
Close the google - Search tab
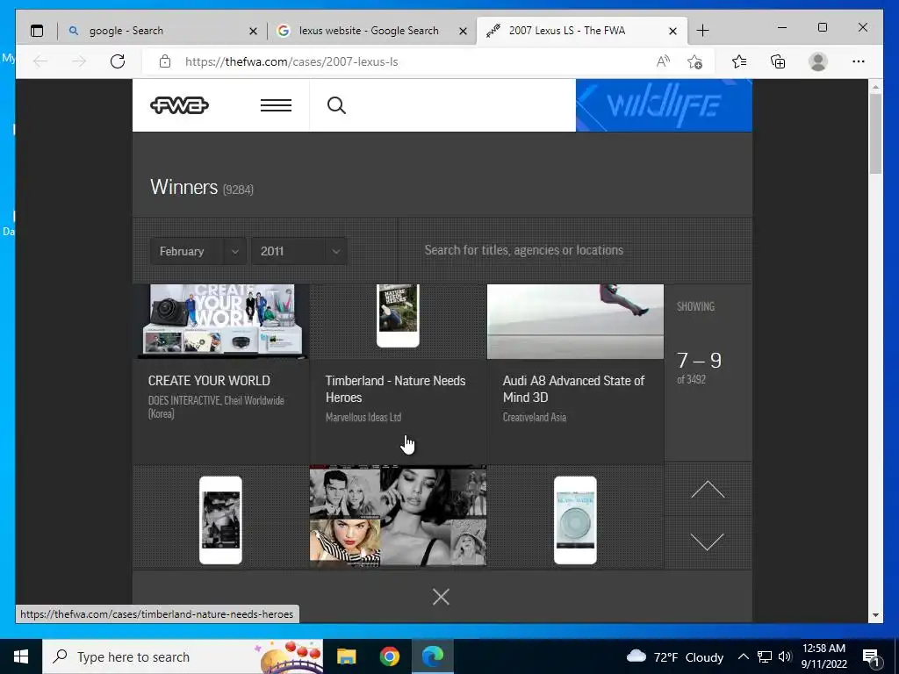point(253,31)
